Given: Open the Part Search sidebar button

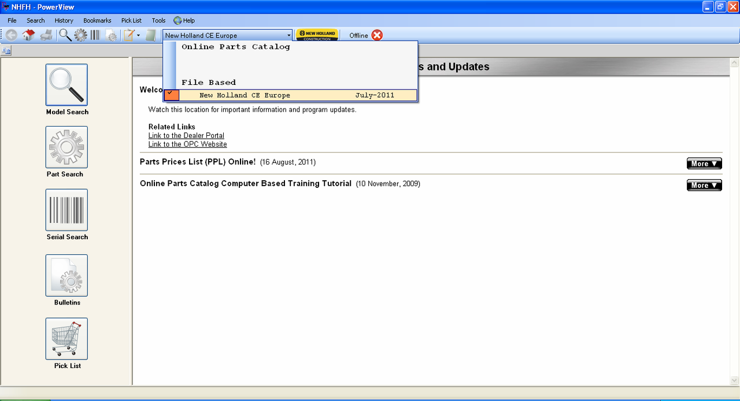Looking at the screenshot, I should [x=66, y=147].
